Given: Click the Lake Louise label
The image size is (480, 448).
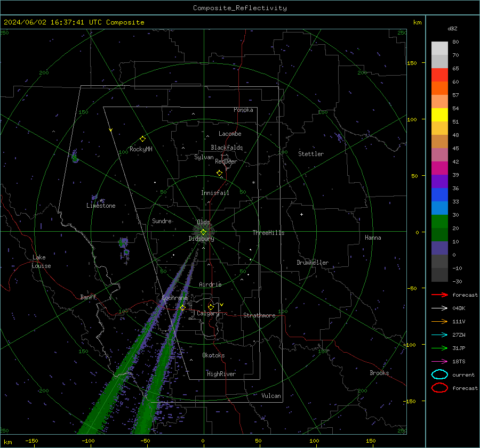Looking at the screenshot, I should point(41,262).
